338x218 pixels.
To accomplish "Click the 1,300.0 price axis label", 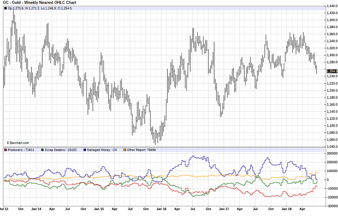I will pyautogui.click(x=332, y=55).
